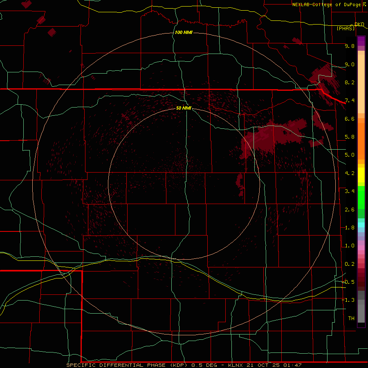Pick the bright green segment of the color bar
Image resolution: width=368 pixels, height=368 pixels.
[361, 198]
